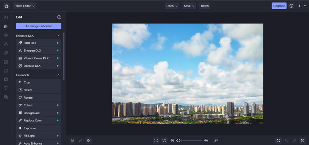Select the Touch Up eye icon
Screen dimensions: 309x145
[6, 35]
